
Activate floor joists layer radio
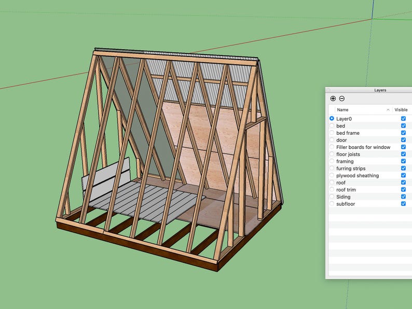pos(332,154)
